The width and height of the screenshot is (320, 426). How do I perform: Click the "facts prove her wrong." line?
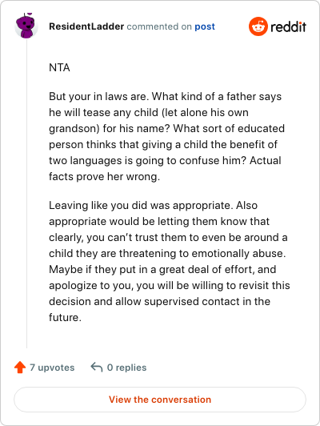tap(105, 177)
